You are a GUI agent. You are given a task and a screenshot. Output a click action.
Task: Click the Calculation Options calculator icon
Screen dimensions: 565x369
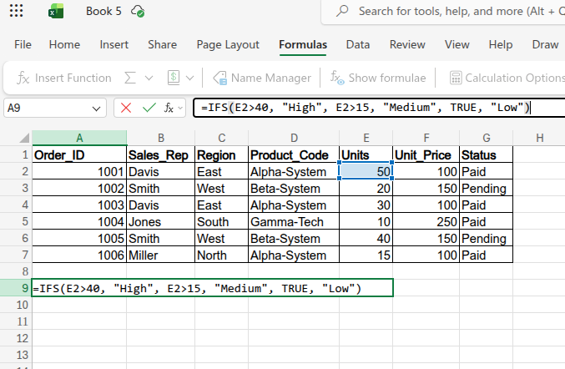(456, 78)
